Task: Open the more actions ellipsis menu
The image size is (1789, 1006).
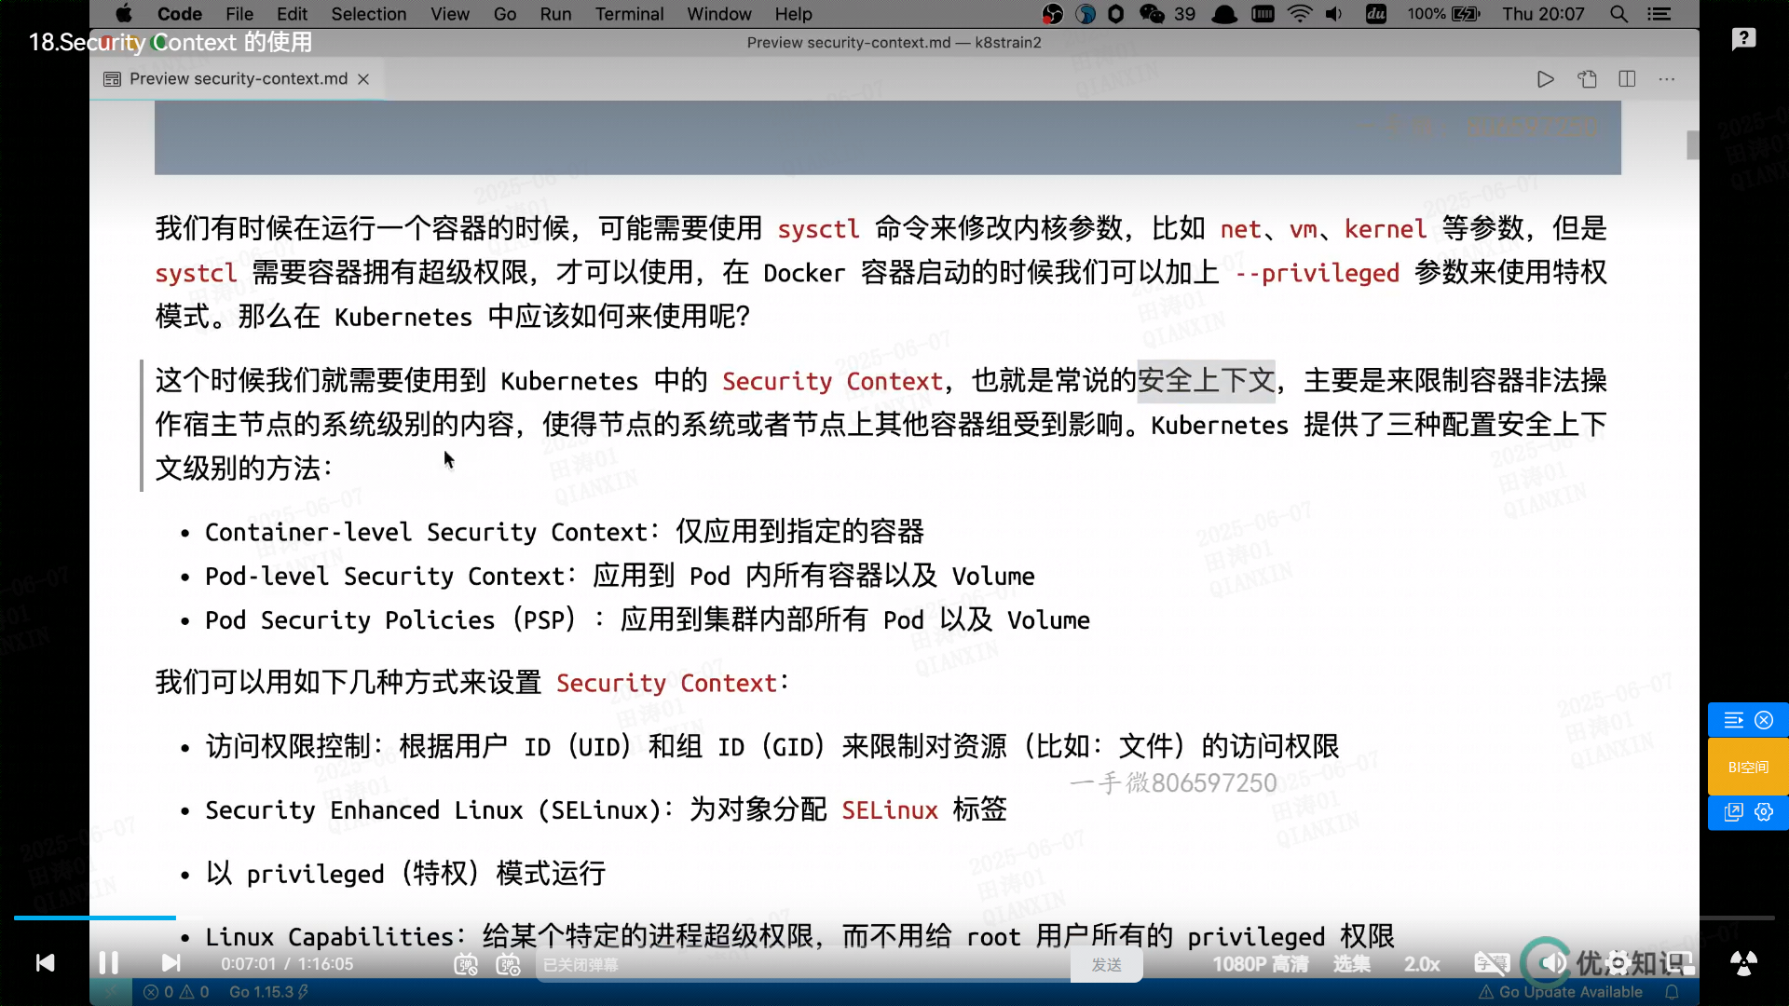Action: pos(1667,79)
